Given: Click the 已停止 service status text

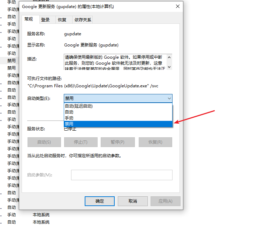Looking at the screenshot, I should coord(70,129).
